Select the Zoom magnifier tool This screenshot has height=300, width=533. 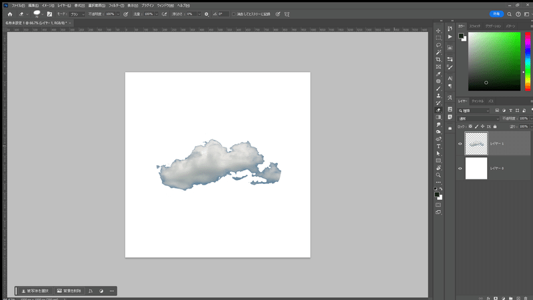tap(438, 175)
